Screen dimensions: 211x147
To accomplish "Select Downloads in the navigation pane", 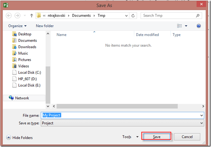I will [27, 47].
